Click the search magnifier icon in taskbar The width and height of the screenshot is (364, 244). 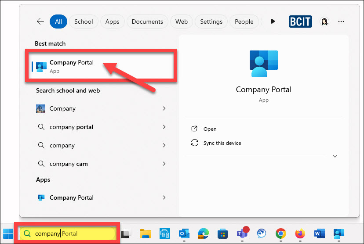click(27, 233)
